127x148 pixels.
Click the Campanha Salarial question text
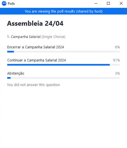tap(24, 37)
